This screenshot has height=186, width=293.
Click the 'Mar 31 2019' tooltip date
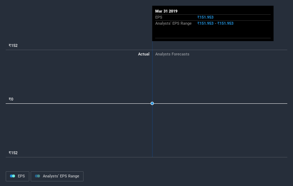[x=166, y=11]
